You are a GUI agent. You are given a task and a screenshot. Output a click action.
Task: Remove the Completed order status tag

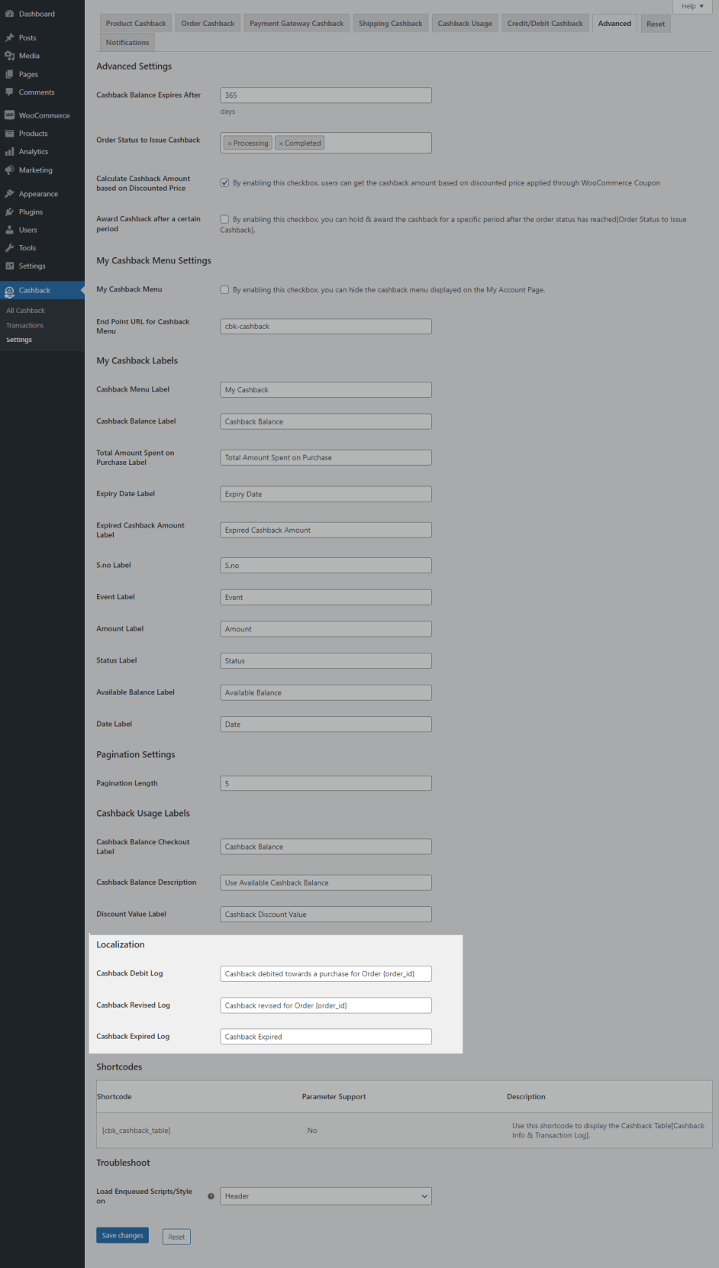point(281,144)
